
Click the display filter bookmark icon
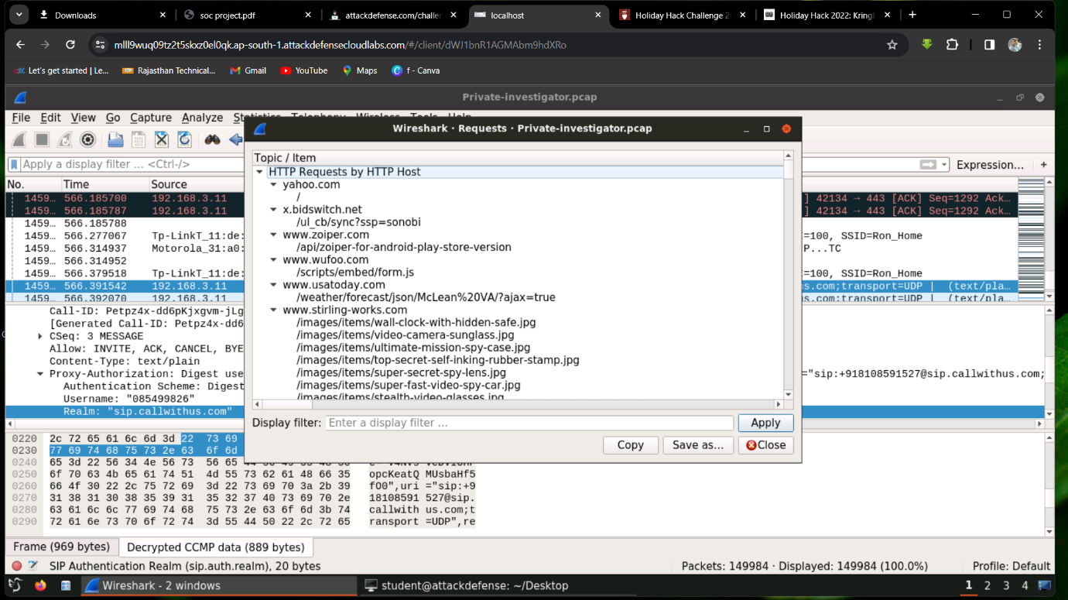pos(14,165)
